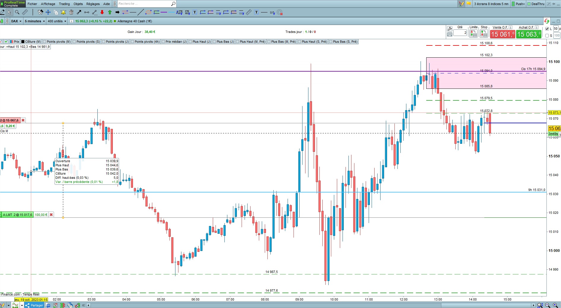561x308 pixels.
Task: Click the Recherche search field
Action: tap(144, 4)
